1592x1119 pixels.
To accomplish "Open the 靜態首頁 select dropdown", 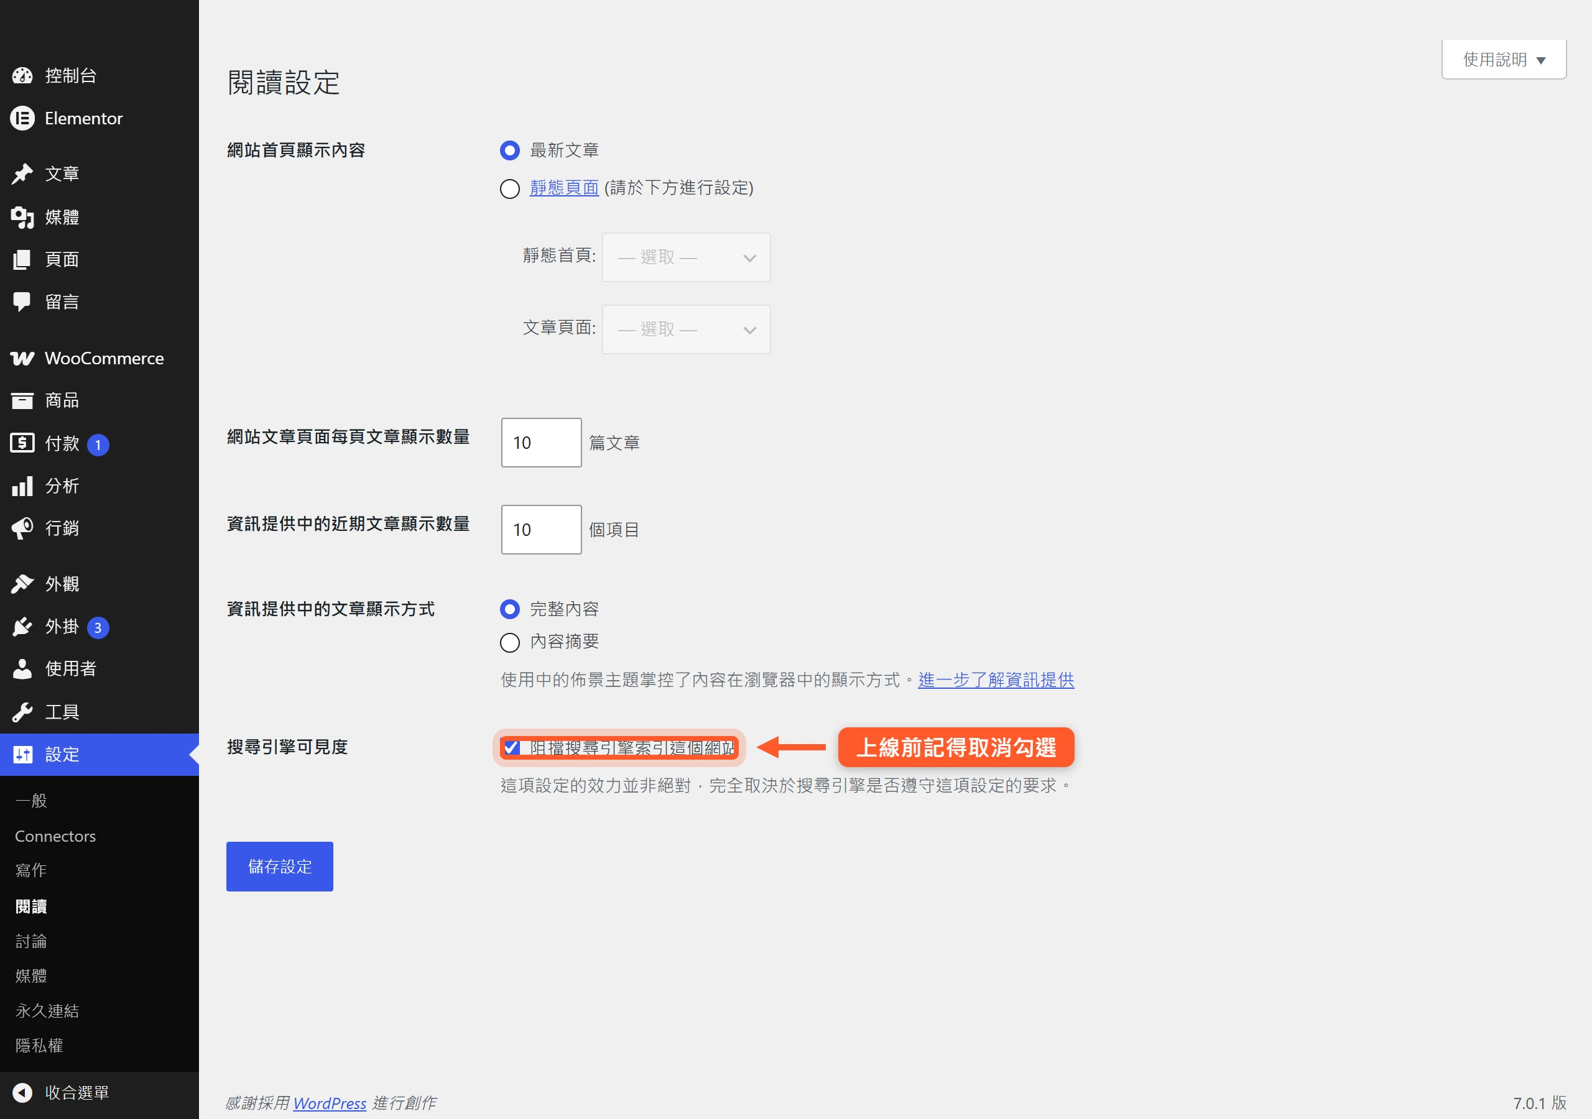I will [686, 257].
